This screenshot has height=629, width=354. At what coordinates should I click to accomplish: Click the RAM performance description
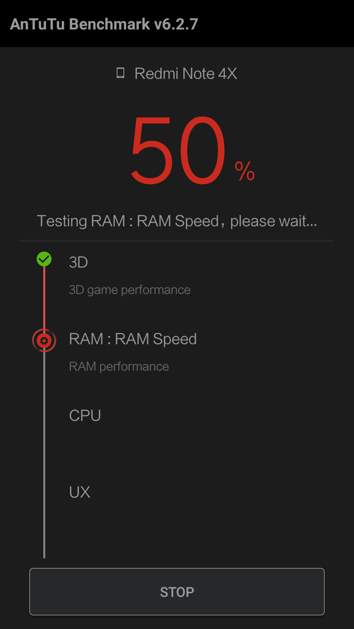pos(119,367)
